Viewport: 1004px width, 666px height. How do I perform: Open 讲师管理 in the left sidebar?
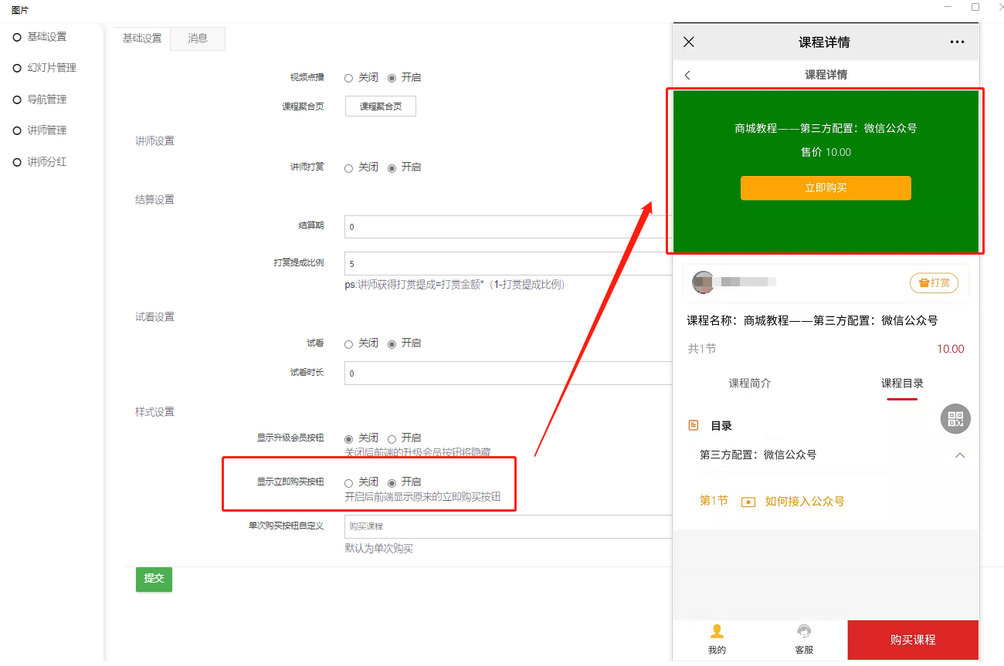46,130
